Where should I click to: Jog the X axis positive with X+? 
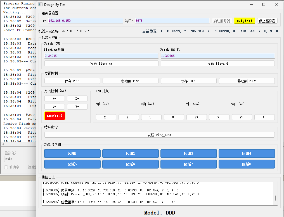click(x=77, y=98)
